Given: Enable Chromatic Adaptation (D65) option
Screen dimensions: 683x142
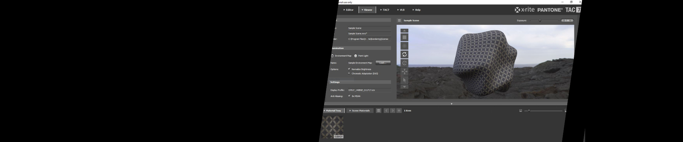Looking at the screenshot, I should tap(349, 73).
